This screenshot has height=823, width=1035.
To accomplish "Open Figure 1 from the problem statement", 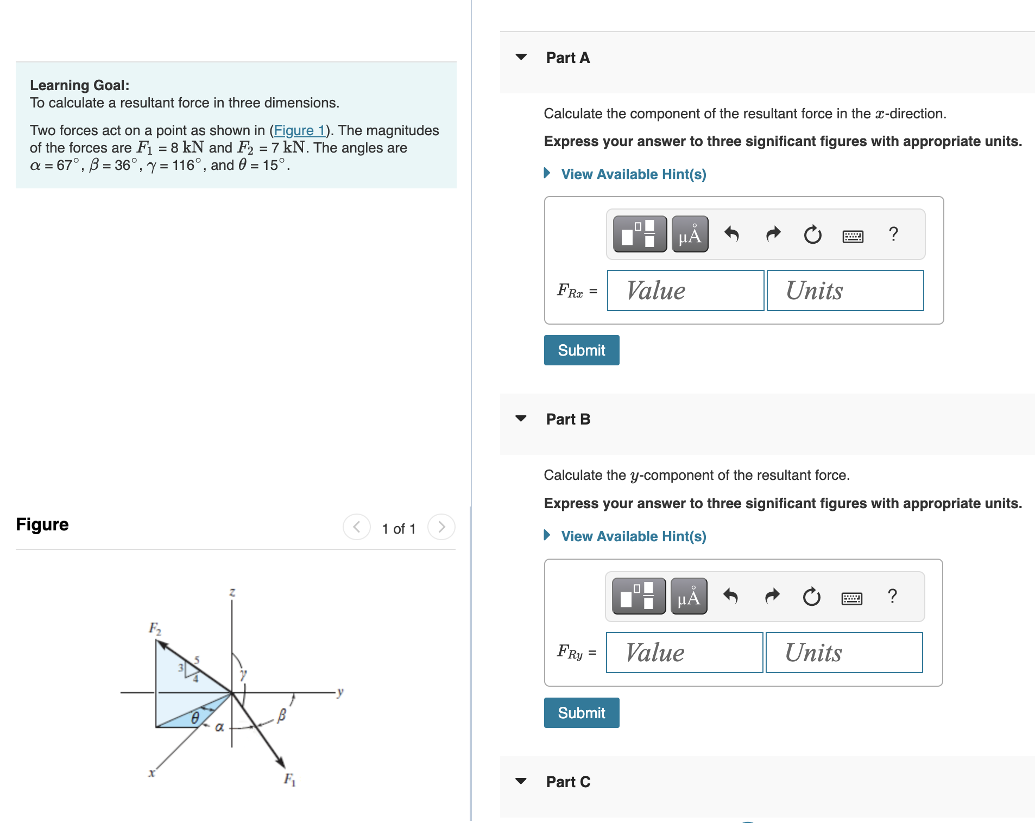I will [x=300, y=130].
